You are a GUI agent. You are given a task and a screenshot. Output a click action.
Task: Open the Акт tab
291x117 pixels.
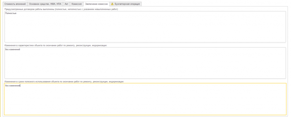(66, 4)
